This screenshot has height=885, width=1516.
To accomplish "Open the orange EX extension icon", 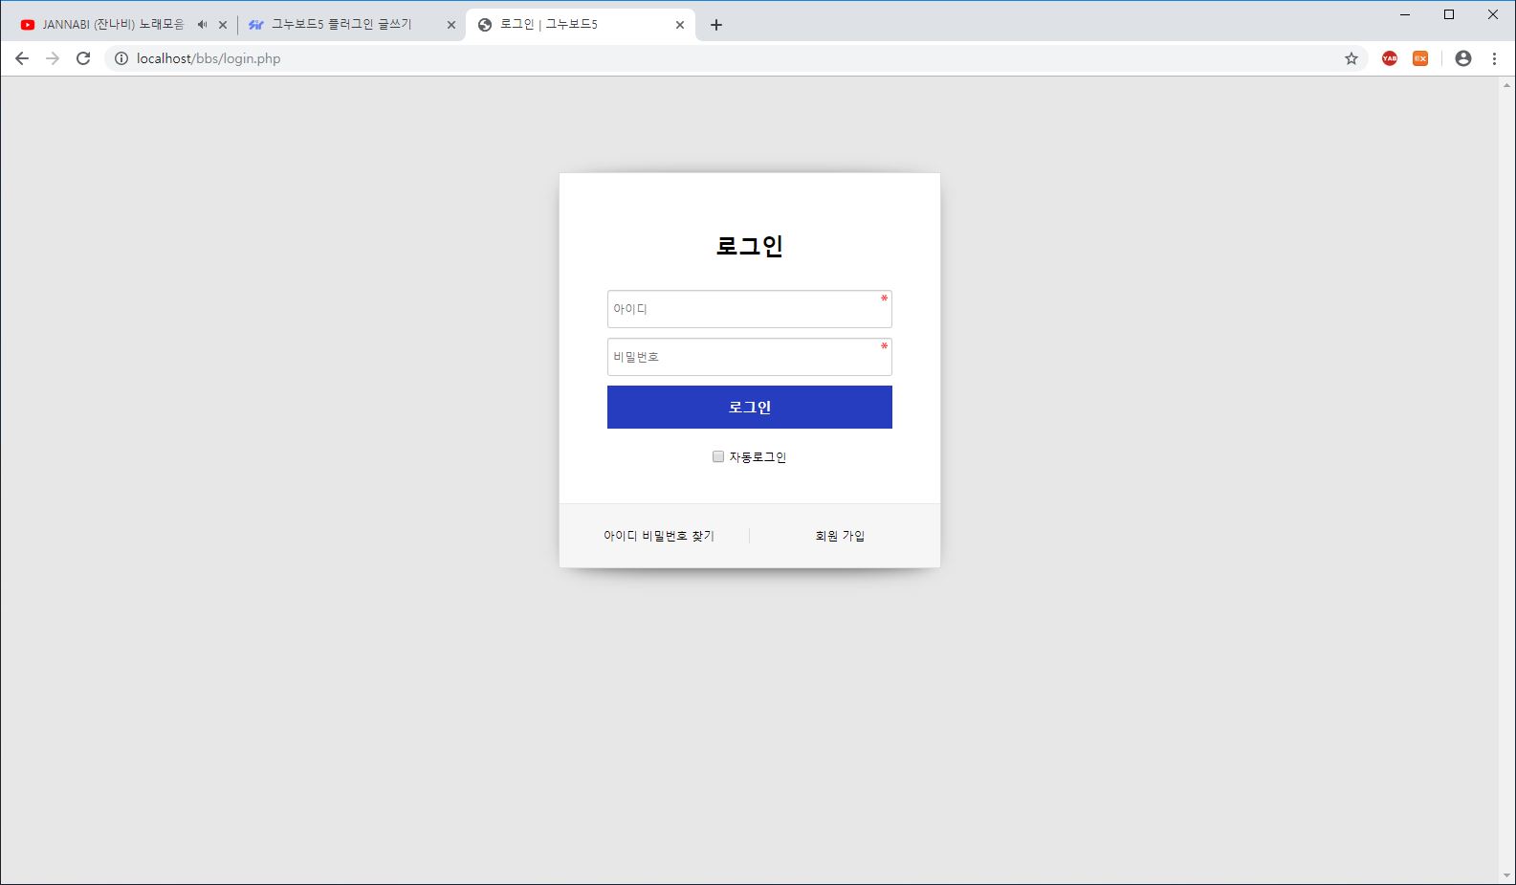I will pos(1420,58).
